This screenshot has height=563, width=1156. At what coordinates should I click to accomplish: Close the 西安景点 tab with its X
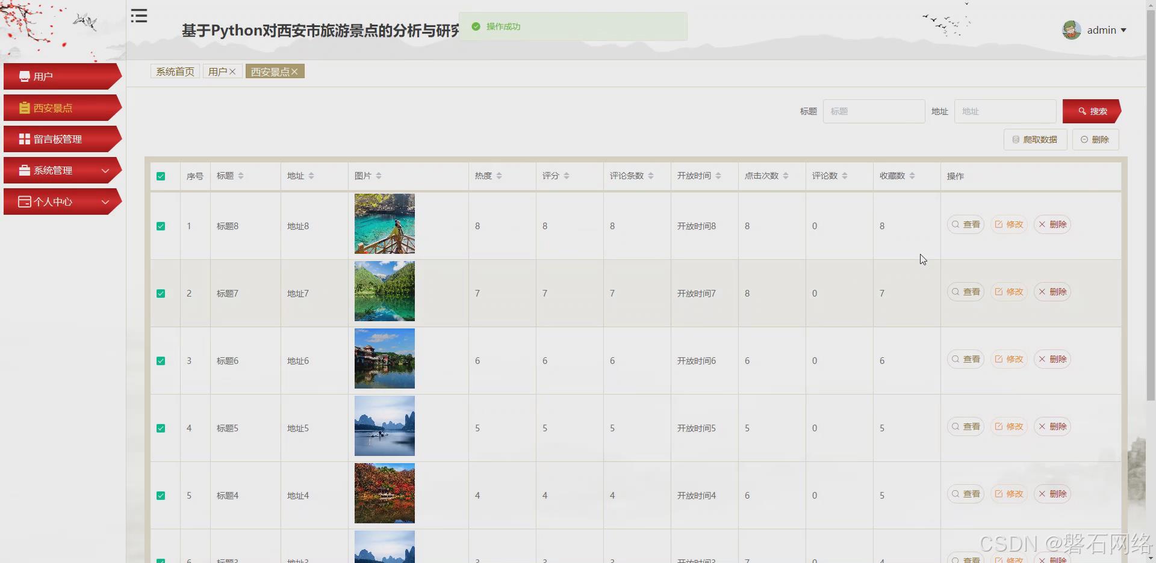(294, 72)
